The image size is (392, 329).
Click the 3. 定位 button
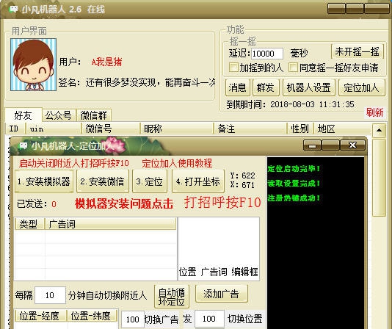[x=150, y=181]
